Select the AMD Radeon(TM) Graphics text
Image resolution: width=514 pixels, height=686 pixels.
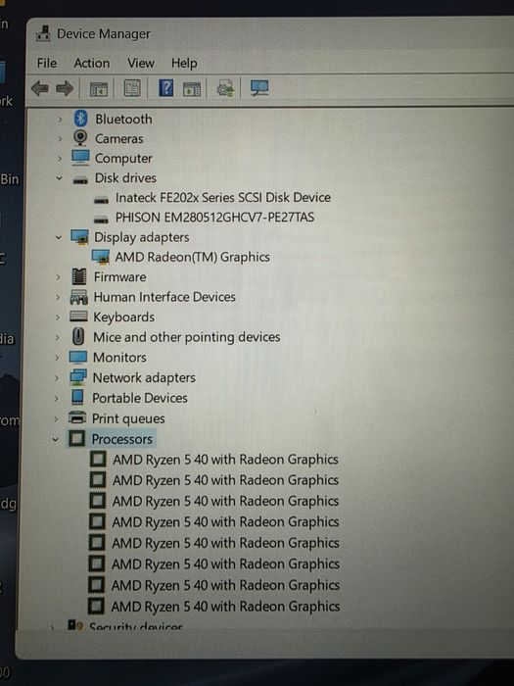point(192,257)
